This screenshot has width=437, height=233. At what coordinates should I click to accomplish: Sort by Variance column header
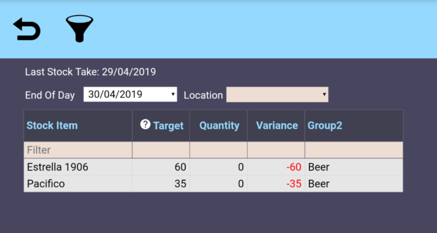[x=277, y=125]
